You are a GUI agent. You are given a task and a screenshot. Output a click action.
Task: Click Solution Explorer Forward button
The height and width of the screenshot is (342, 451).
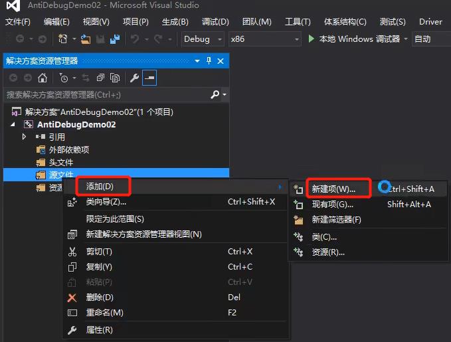(28, 78)
